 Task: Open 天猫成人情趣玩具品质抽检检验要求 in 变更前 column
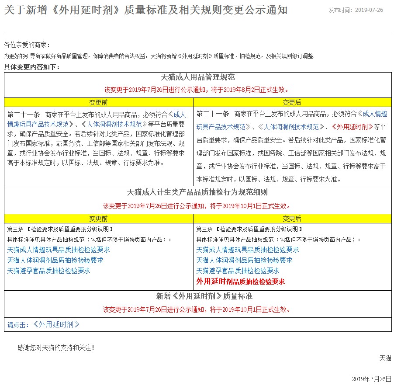[x=59, y=250]
